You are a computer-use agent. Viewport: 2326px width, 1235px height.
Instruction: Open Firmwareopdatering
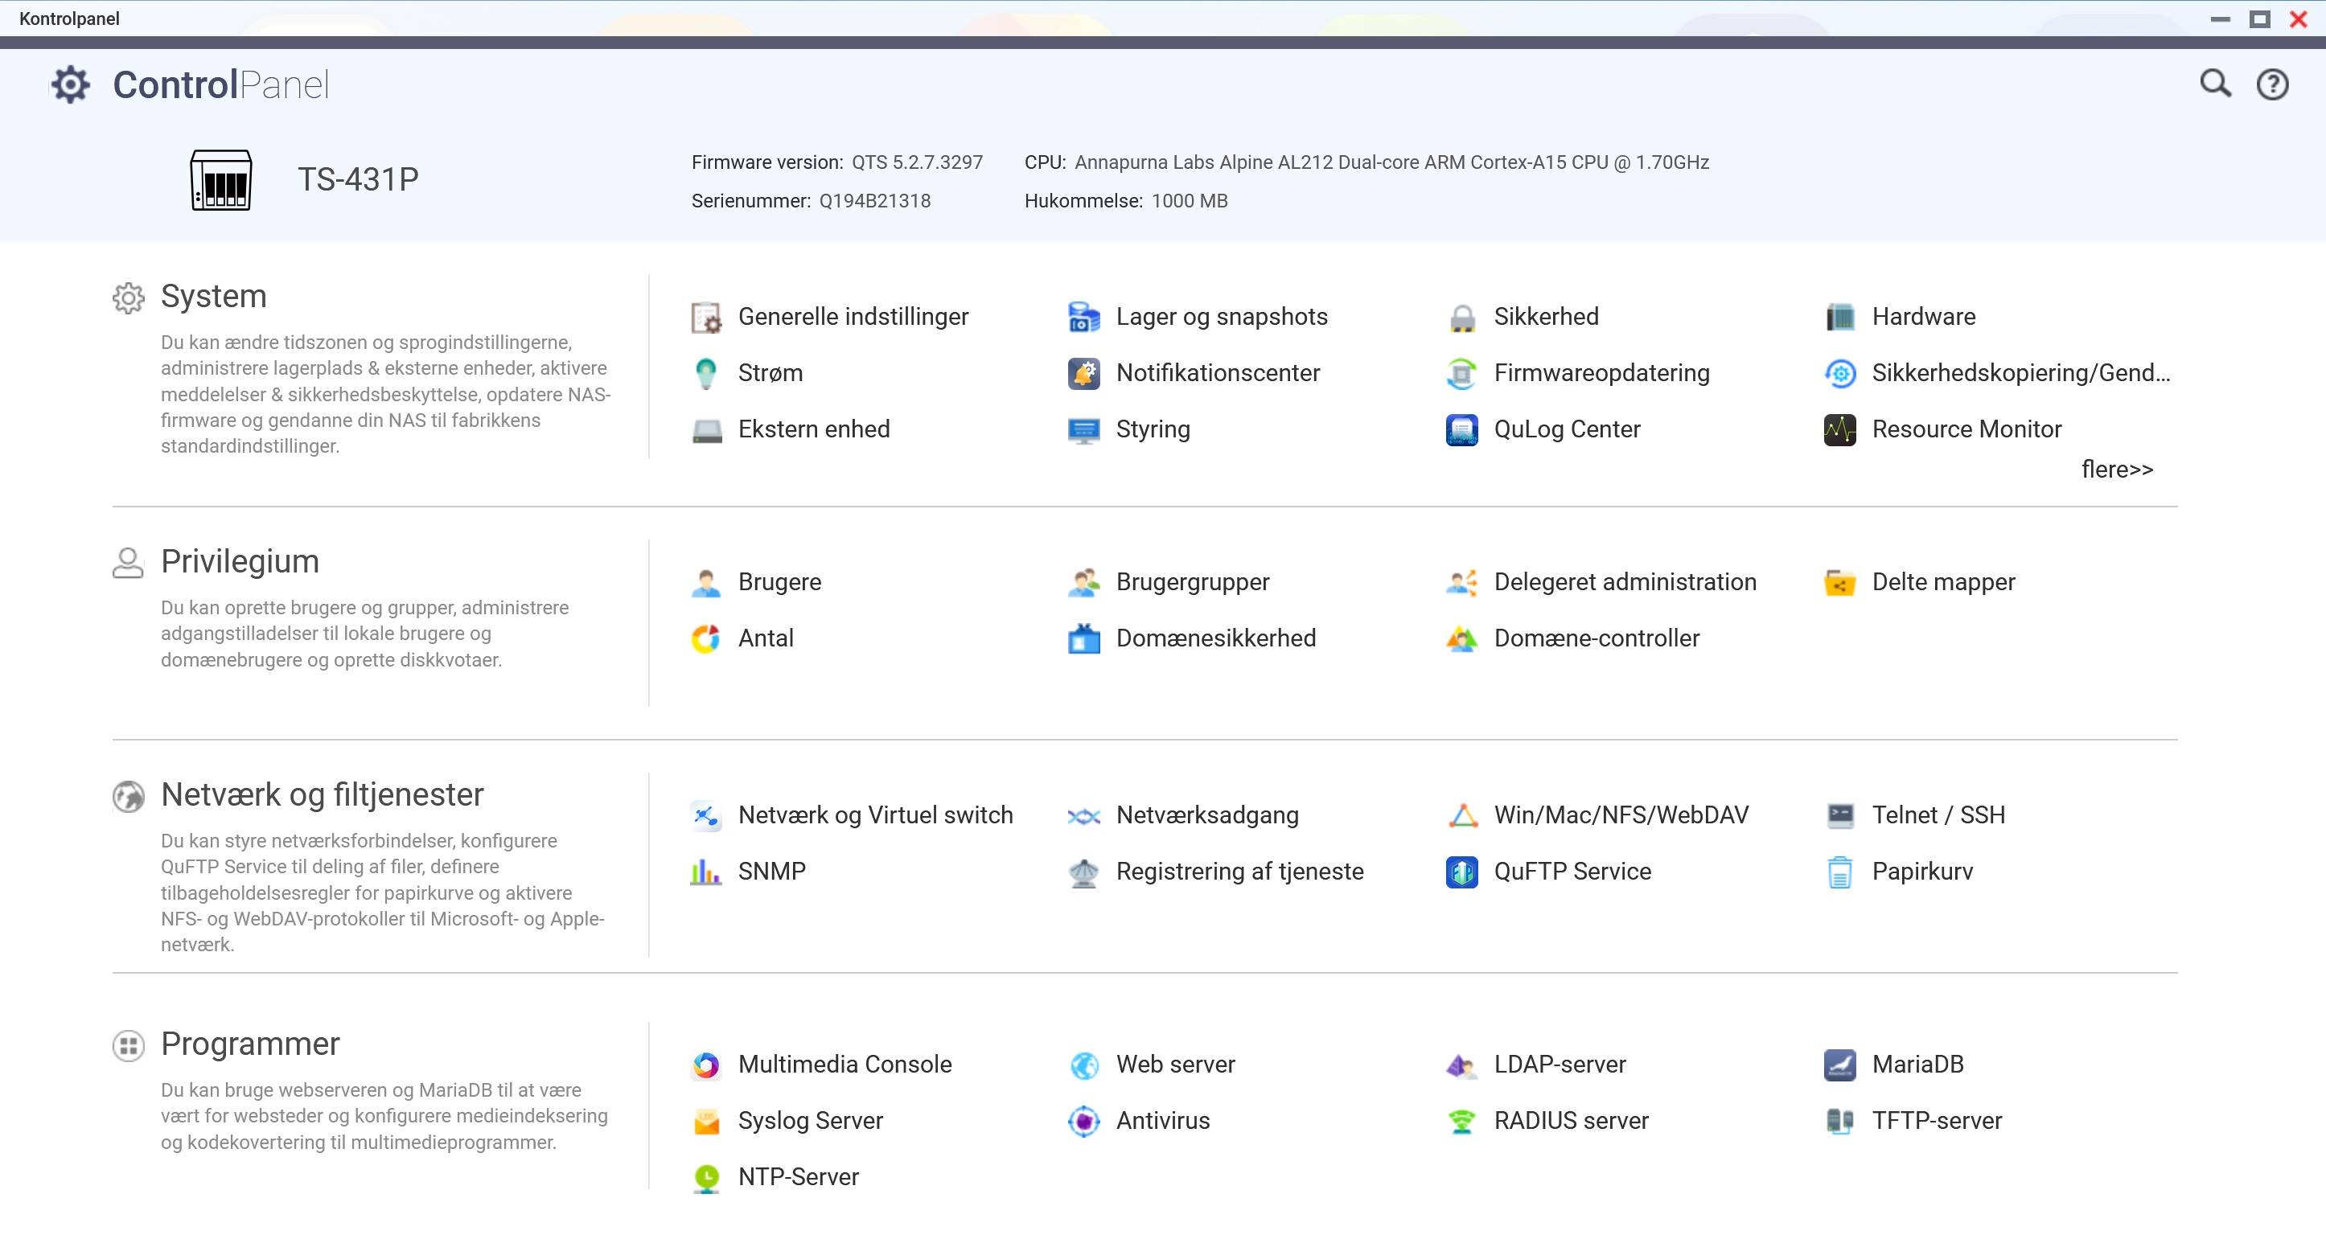(x=1601, y=373)
